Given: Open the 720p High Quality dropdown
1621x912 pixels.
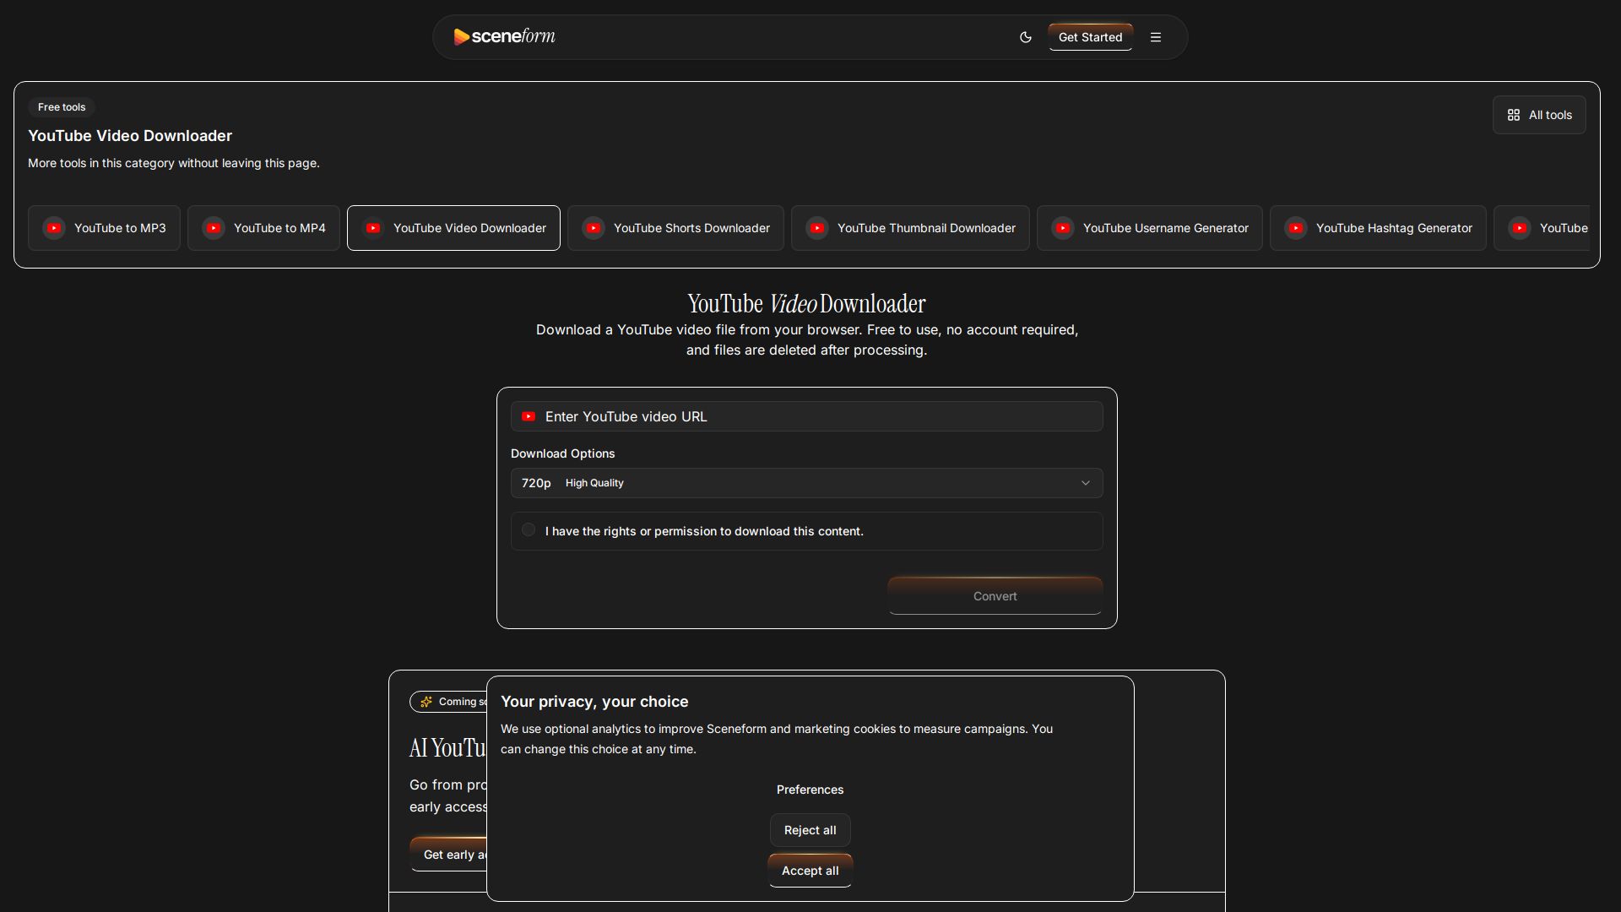Looking at the screenshot, I should pos(806,483).
